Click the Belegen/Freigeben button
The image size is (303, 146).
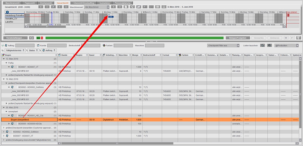(x=238, y=38)
